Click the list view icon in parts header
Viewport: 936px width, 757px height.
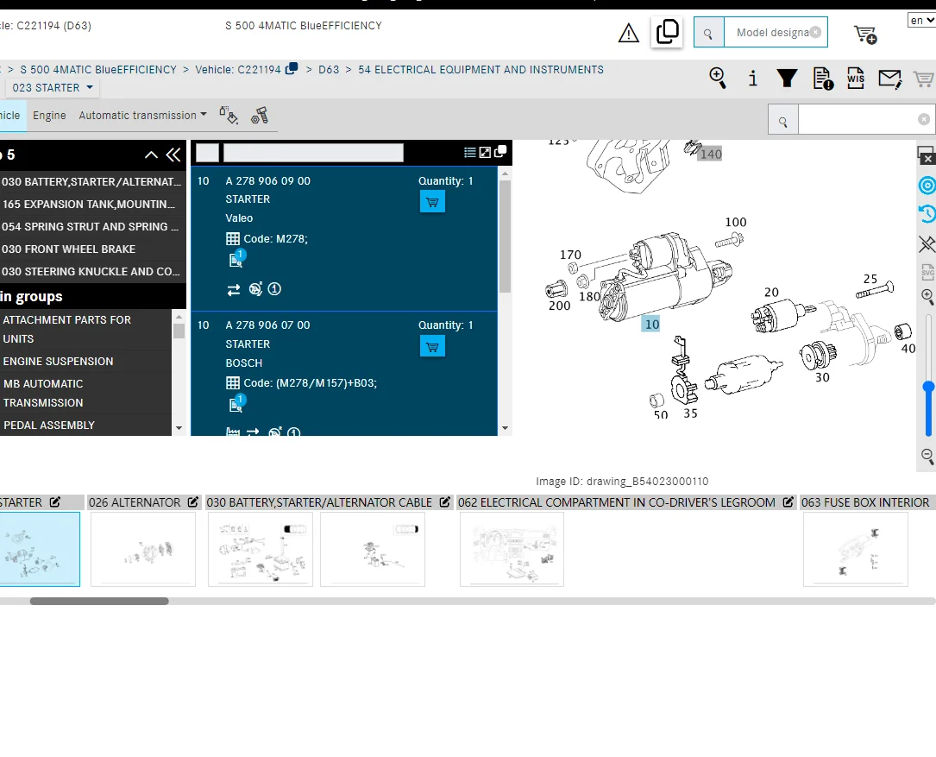(x=470, y=153)
